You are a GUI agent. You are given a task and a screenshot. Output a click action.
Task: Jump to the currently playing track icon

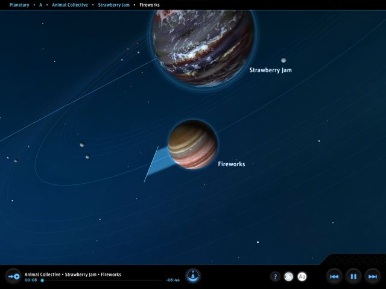click(13, 277)
